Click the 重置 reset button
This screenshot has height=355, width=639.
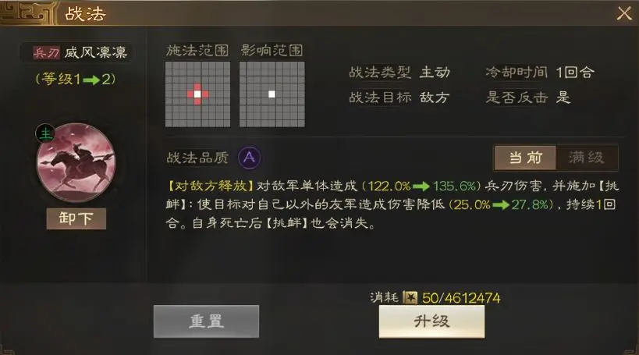[x=206, y=321]
